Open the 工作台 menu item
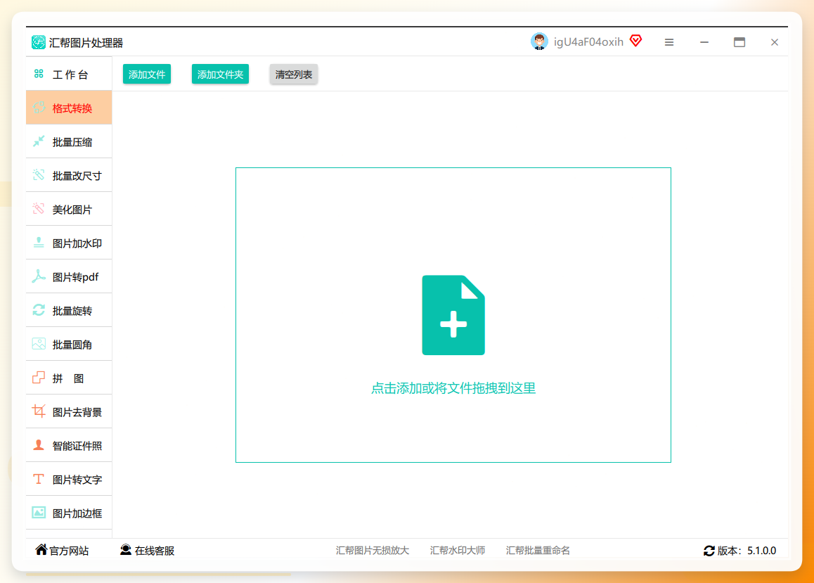 pyautogui.click(x=69, y=75)
